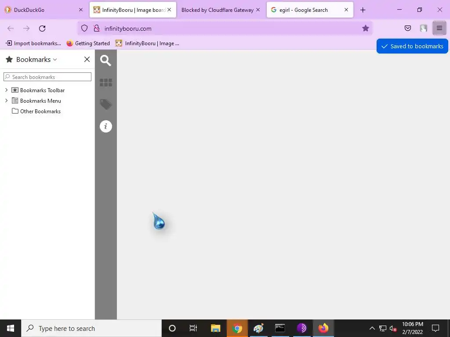Viewport: 450px width, 337px height.
Task: Open the info circle icon in sidebar
Action: [105, 126]
